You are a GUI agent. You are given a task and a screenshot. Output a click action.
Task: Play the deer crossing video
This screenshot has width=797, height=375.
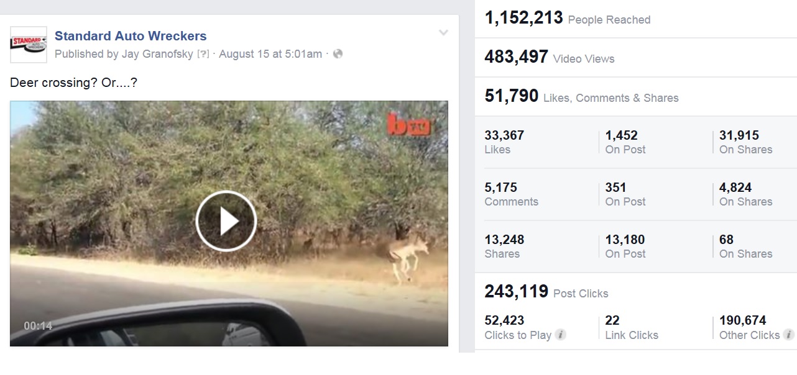(226, 221)
